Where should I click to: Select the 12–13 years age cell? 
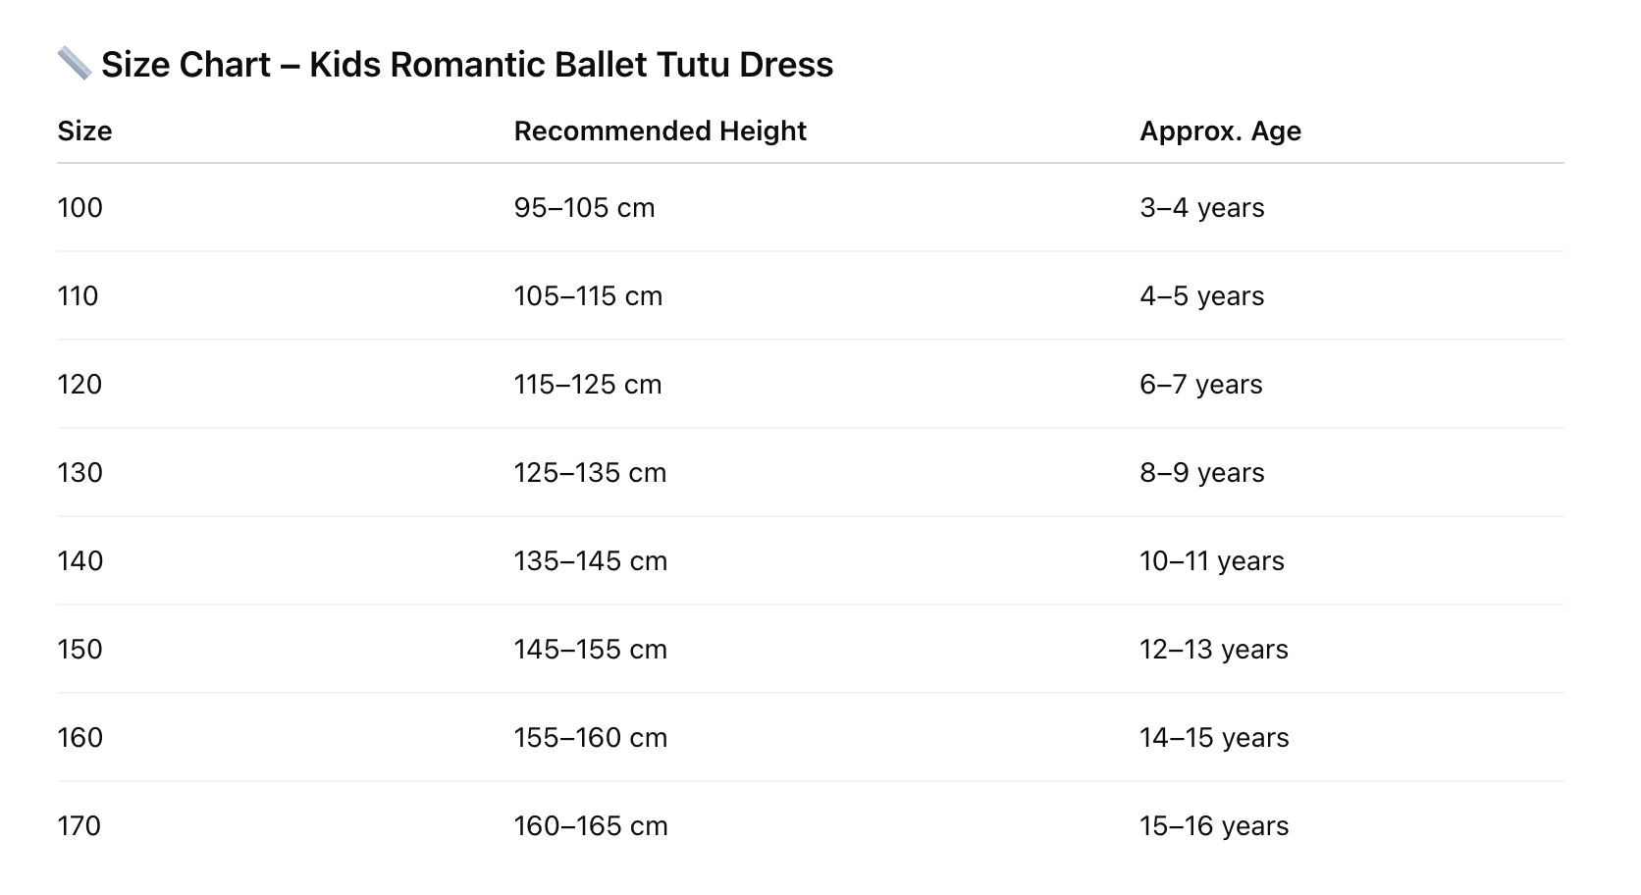click(x=1213, y=650)
